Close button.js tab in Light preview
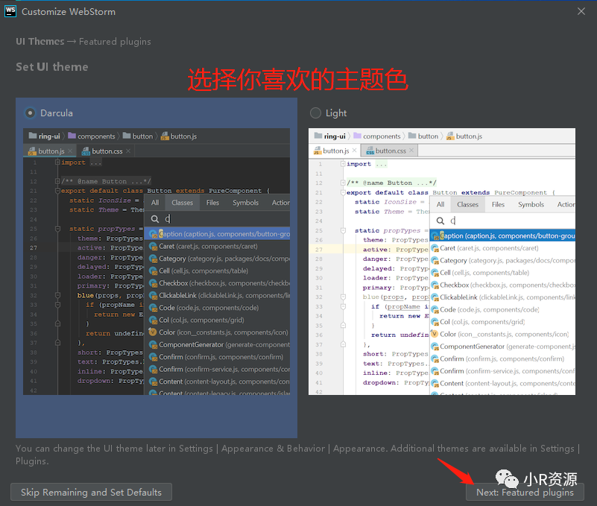Viewport: 597px width, 506px height. (354, 151)
